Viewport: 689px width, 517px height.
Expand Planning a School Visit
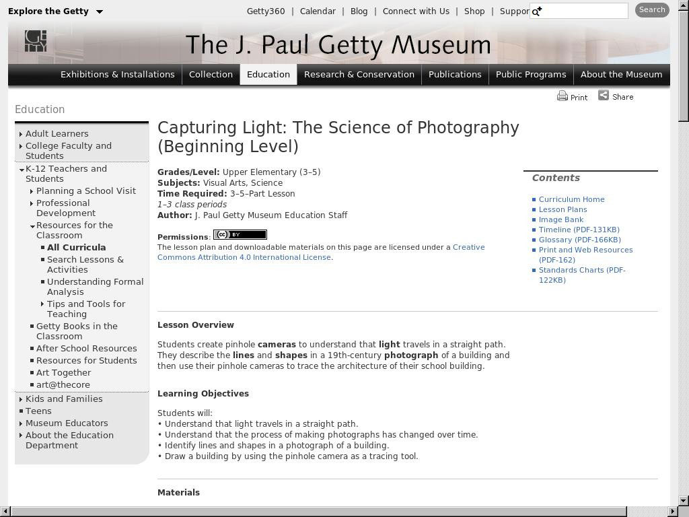pyautogui.click(x=32, y=191)
